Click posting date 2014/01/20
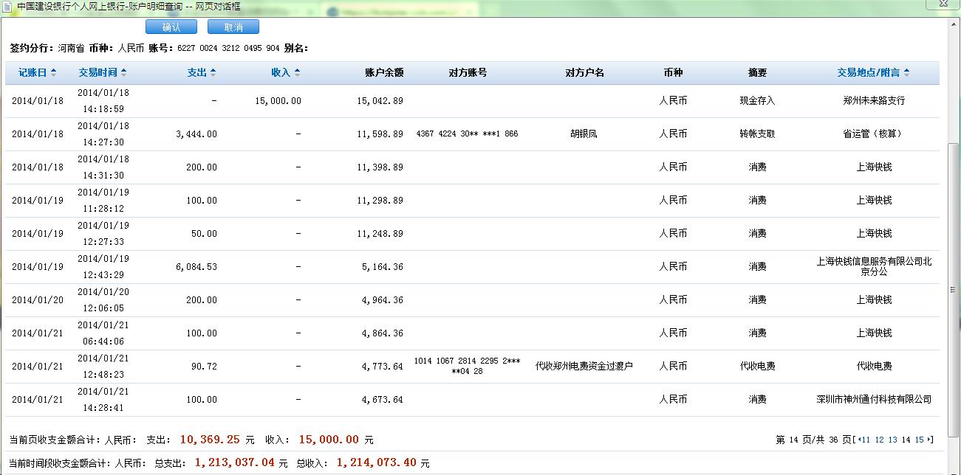The width and height of the screenshot is (961, 475). click(37, 300)
